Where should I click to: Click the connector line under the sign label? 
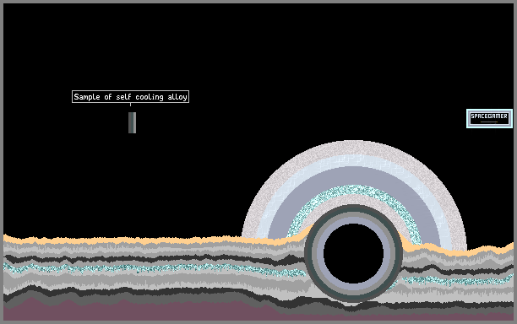point(131,105)
